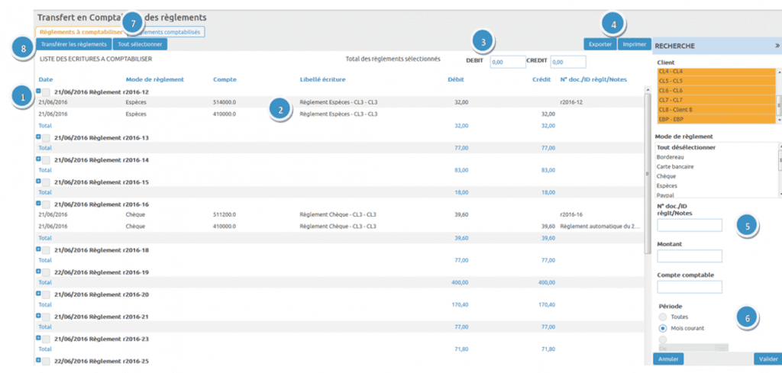Click the Tout sélectionner button
The width and height of the screenshot is (782, 373).
(x=141, y=43)
